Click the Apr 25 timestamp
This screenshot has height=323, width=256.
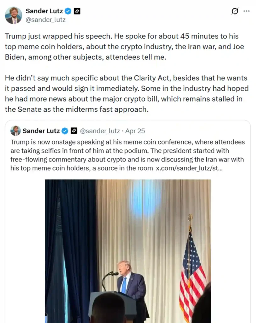[135, 131]
